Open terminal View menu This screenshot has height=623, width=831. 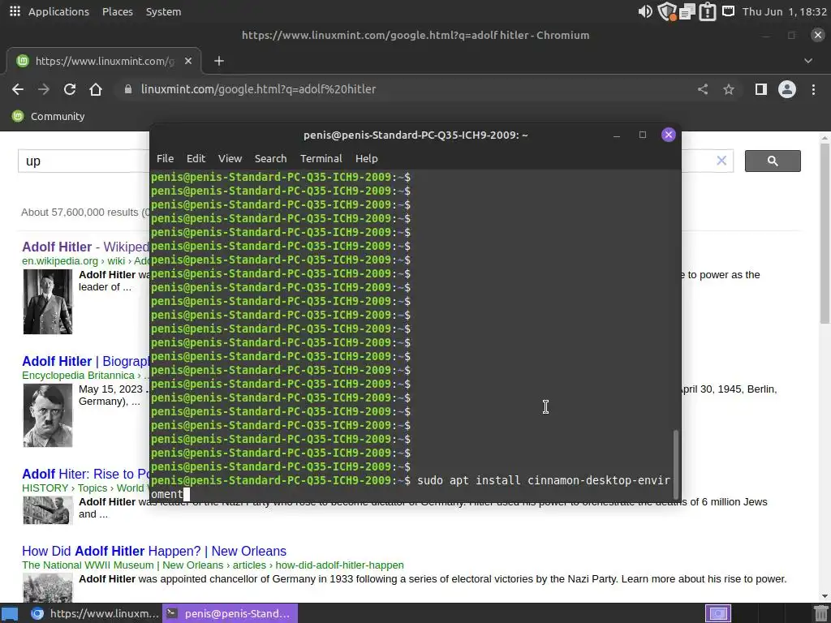[230, 158]
